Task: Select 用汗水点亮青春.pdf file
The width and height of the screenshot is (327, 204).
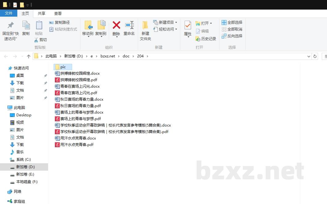Action: 76,145
